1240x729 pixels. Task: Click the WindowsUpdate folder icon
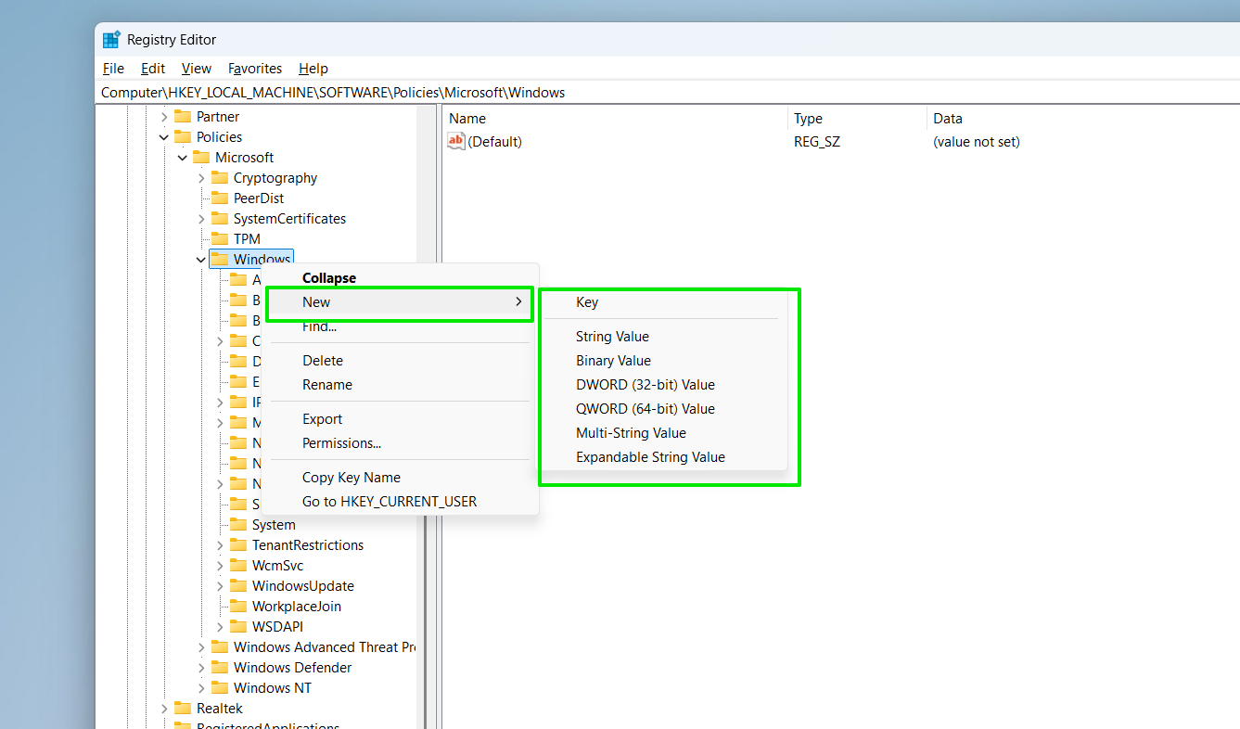(x=238, y=586)
